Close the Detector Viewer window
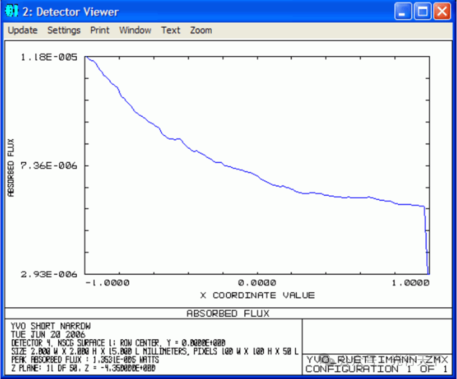 point(441,11)
